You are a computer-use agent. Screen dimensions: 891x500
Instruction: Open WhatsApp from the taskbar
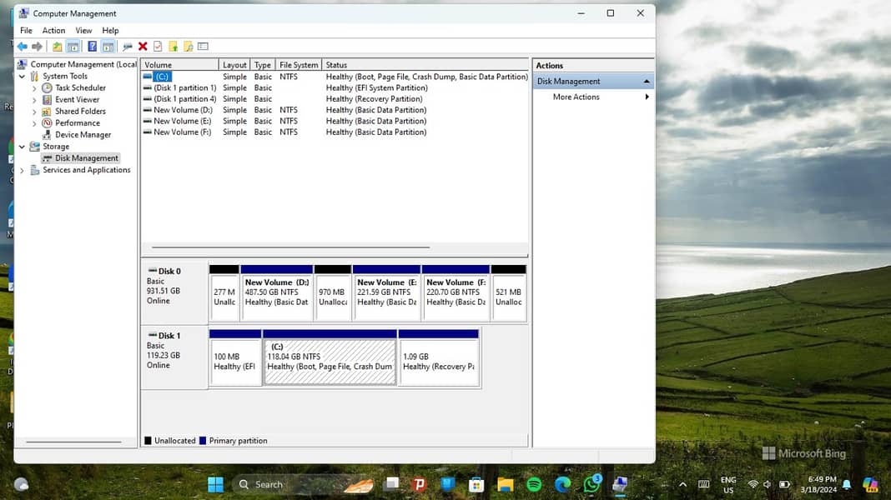(591, 484)
